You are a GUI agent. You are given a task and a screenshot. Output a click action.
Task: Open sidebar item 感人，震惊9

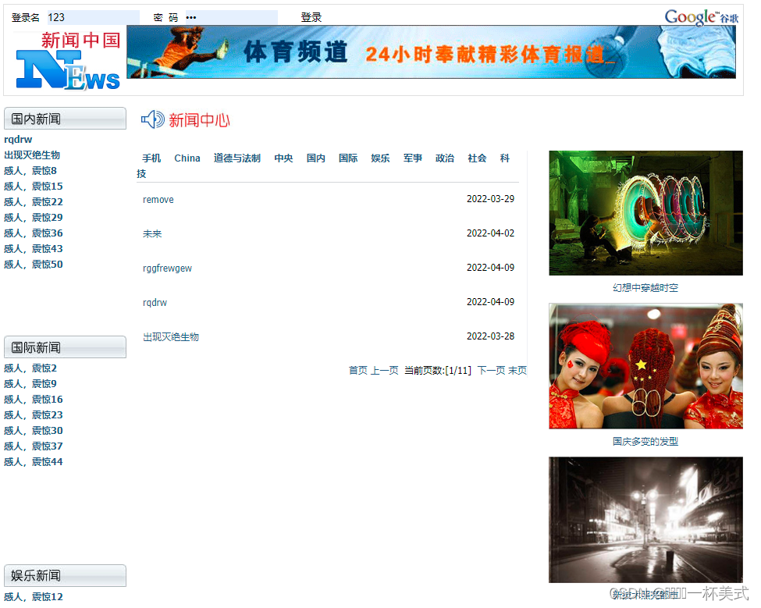tap(30, 384)
